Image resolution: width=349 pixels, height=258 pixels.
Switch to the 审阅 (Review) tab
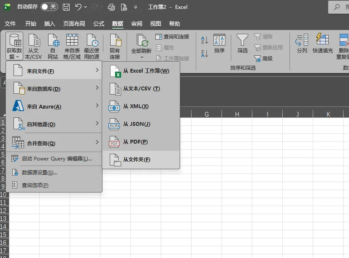[136, 24]
